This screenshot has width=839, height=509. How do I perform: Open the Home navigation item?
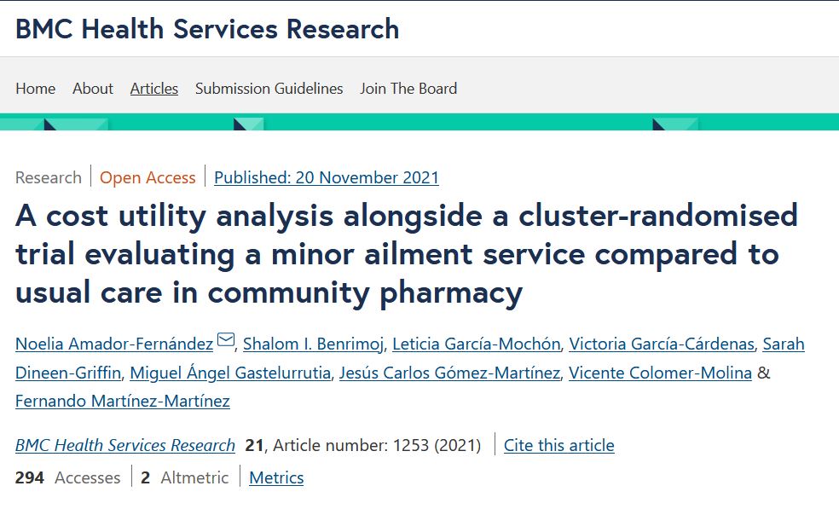pos(35,89)
